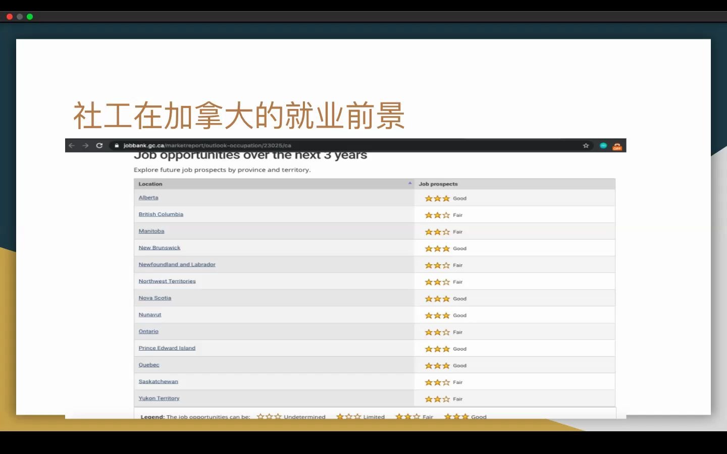Screen dimensions: 727x454
Task: Click the browser forward arrow
Action: 85,145
